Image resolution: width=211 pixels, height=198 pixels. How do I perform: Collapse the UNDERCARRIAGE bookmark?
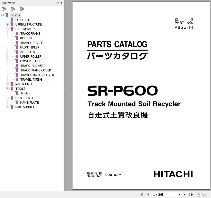7,29
